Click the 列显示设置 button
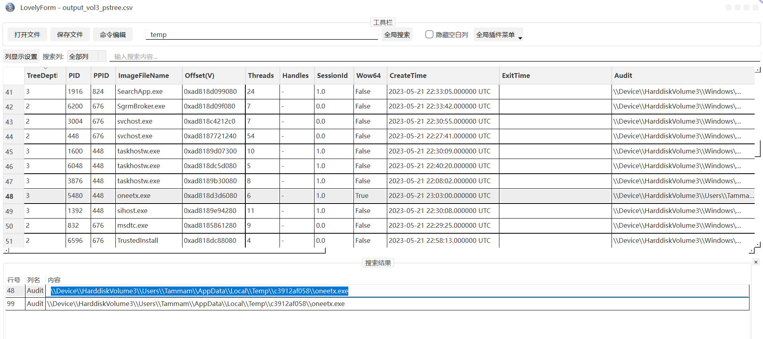This screenshot has width=763, height=339. click(x=21, y=56)
